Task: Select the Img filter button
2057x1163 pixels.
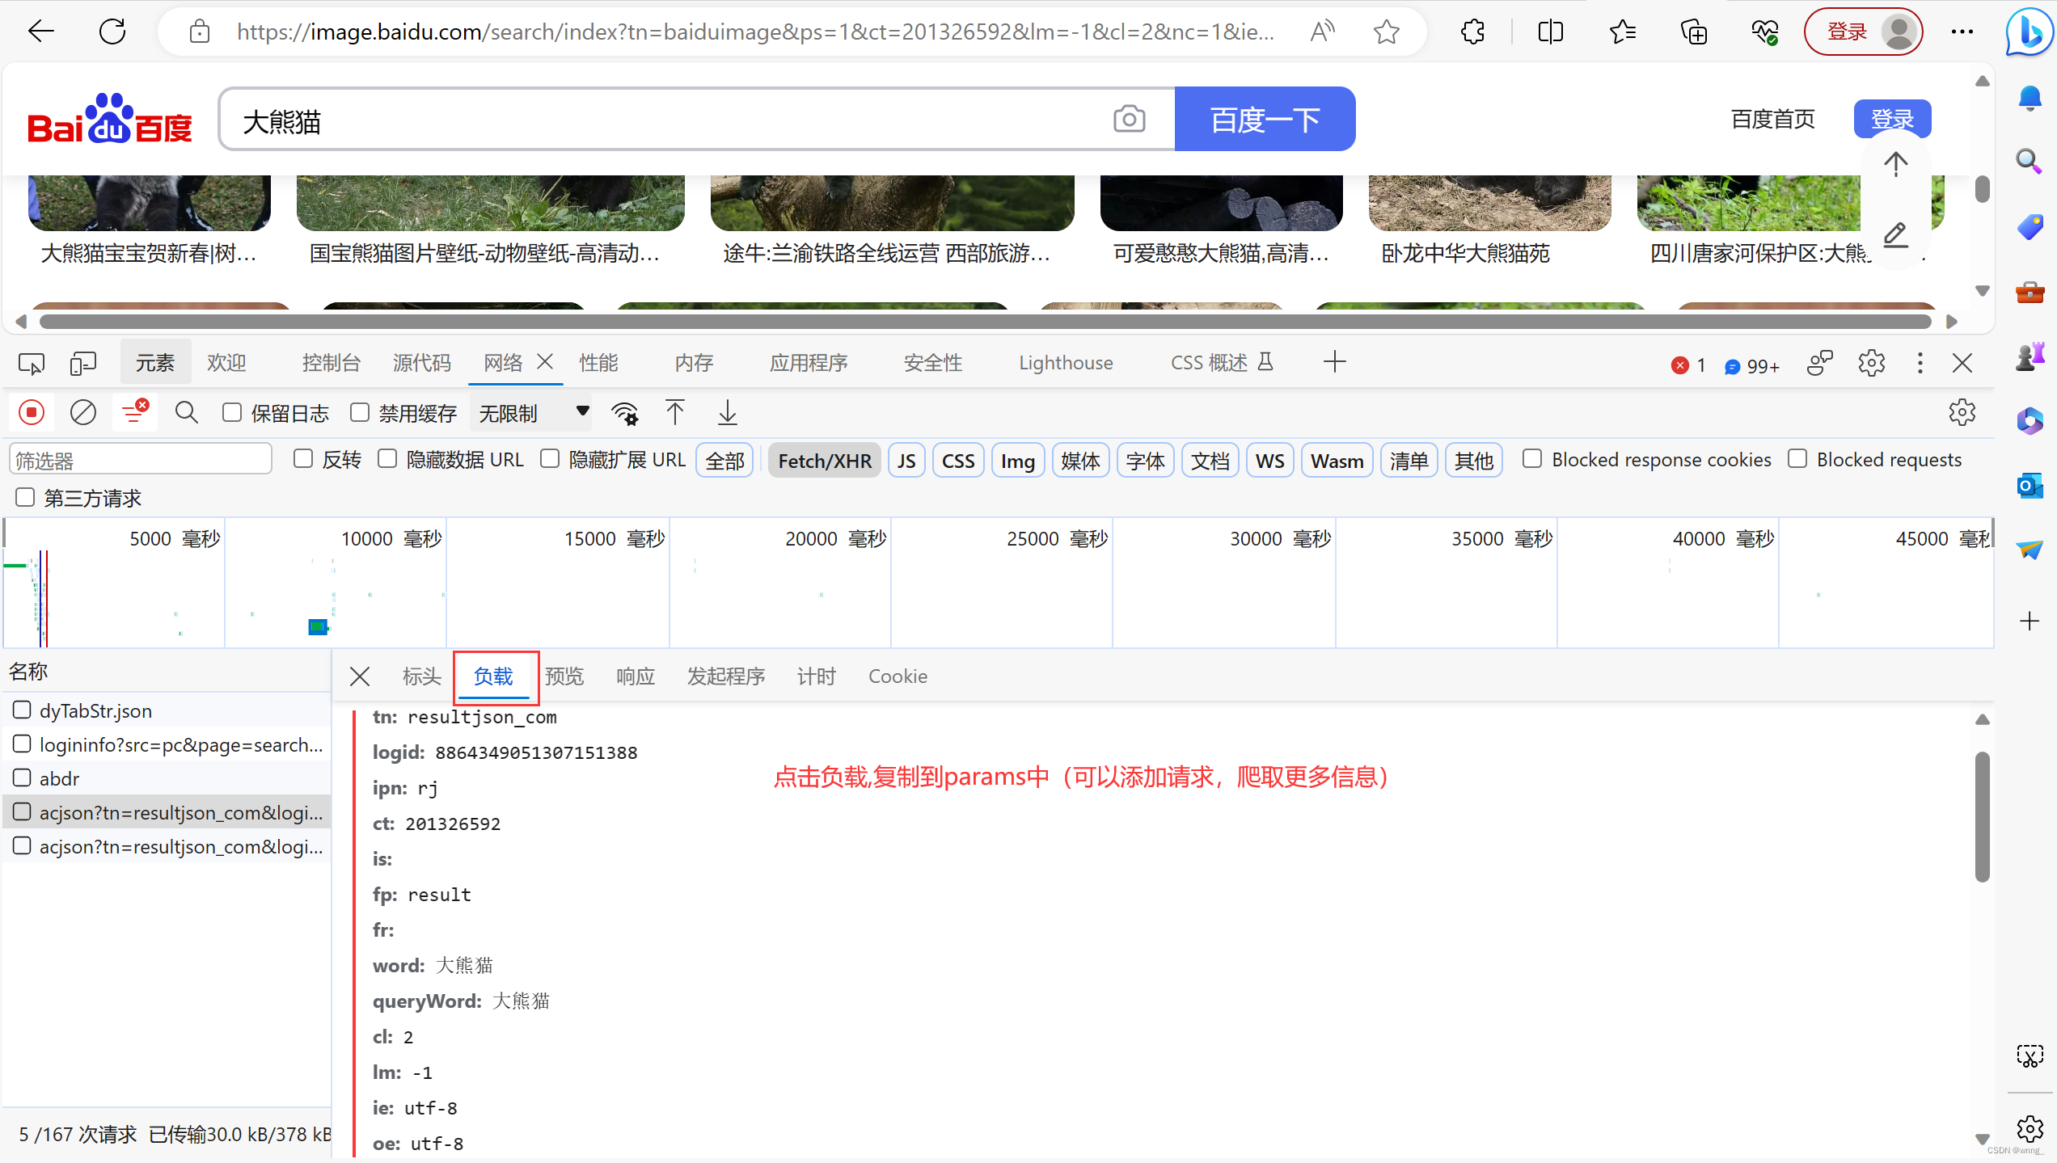Action: click(x=1017, y=461)
